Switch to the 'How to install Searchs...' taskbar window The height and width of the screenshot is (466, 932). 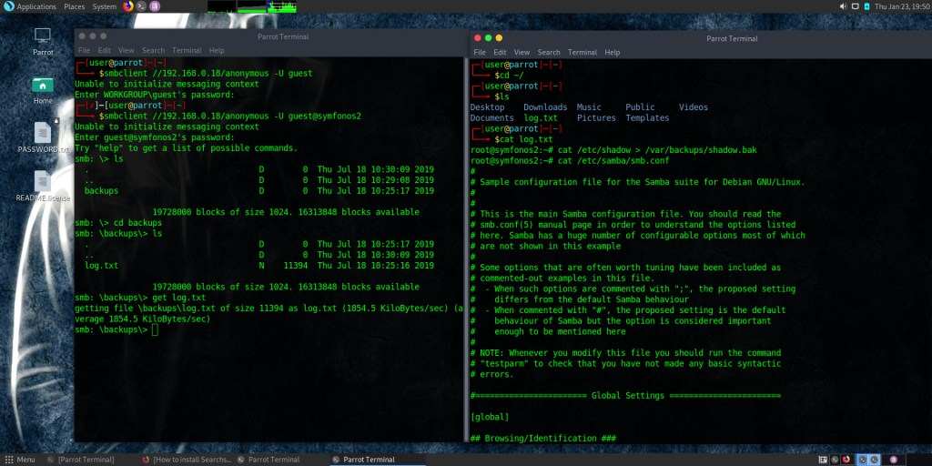click(x=187, y=460)
